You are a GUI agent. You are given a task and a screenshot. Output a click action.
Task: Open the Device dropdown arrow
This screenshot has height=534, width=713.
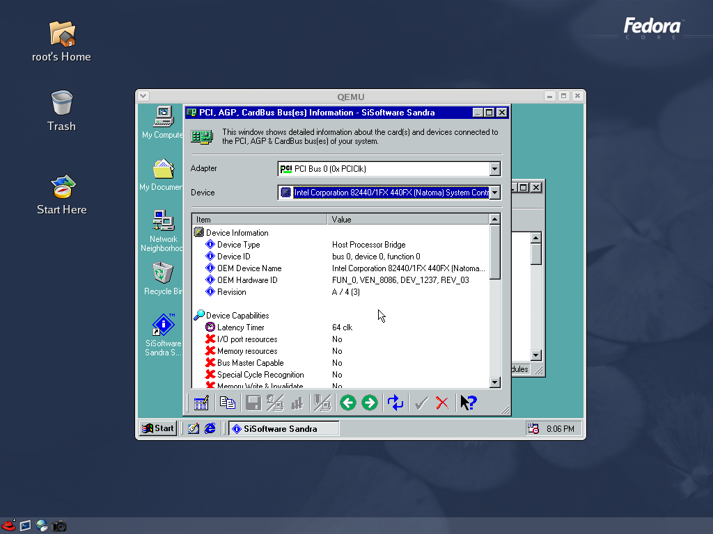495,193
